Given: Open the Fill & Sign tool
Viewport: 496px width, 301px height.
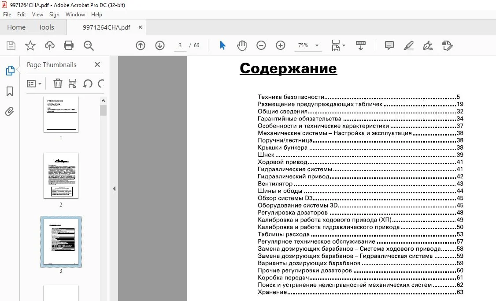Looking at the screenshot, I should tap(428, 45).
